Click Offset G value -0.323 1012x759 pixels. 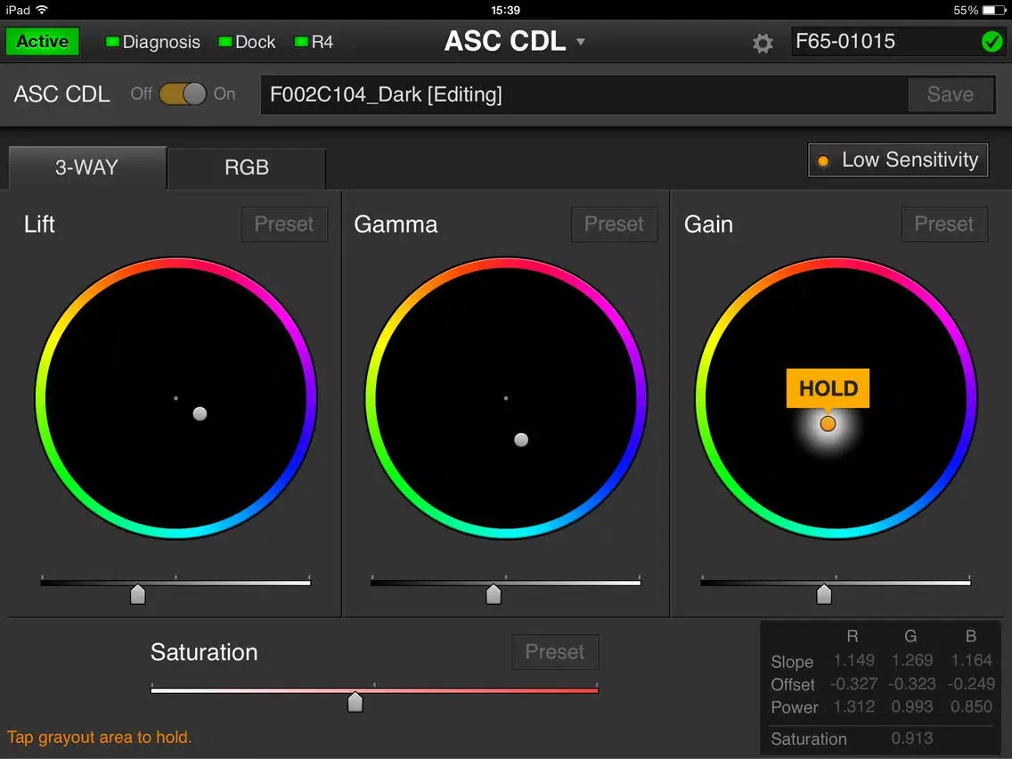912,683
